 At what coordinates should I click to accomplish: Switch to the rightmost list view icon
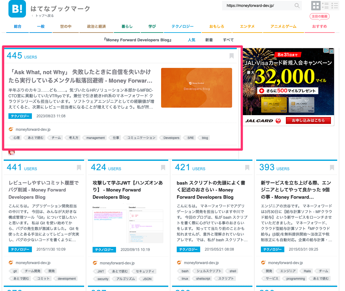(335, 6)
